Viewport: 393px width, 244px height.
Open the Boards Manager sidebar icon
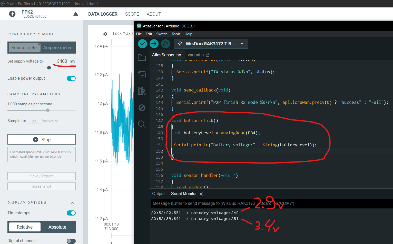click(142, 74)
